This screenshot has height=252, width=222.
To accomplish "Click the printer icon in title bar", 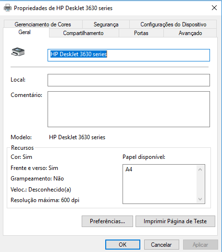I will tap(8, 8).
